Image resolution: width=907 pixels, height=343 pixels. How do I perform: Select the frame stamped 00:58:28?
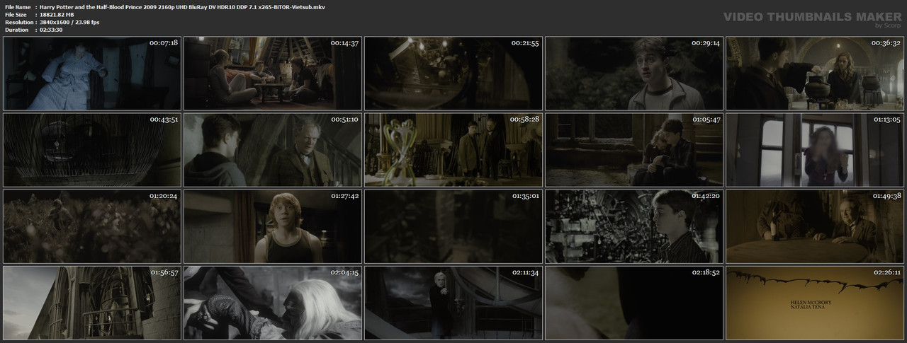pos(453,150)
